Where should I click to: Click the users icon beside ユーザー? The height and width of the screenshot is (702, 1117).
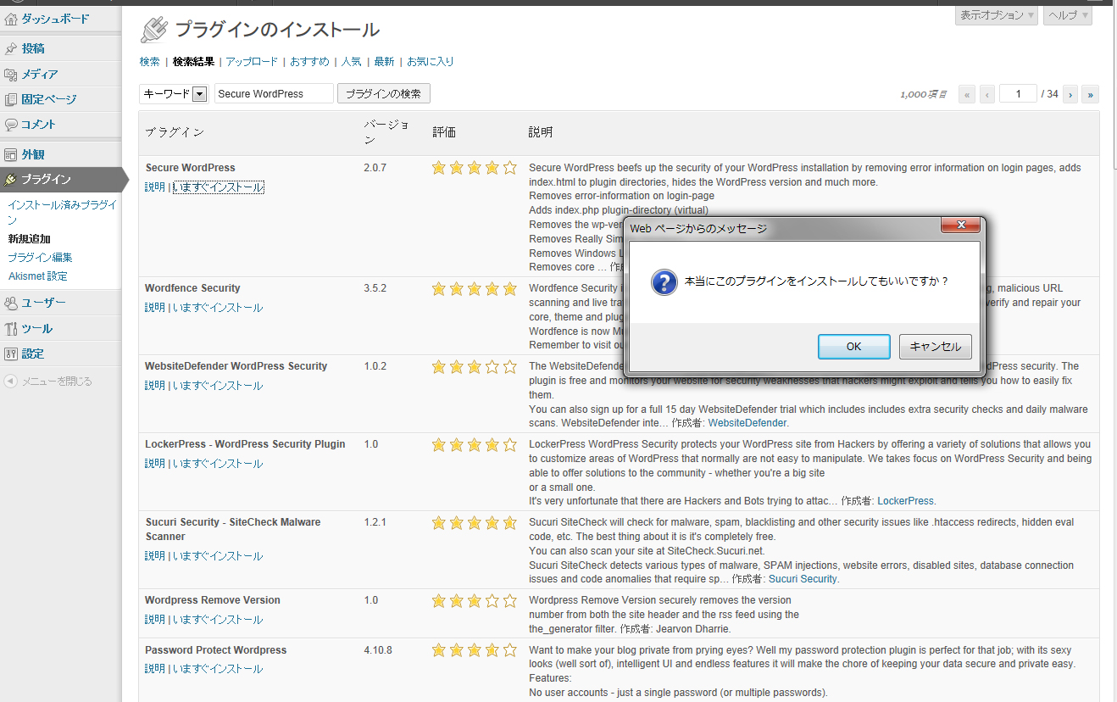[x=11, y=303]
